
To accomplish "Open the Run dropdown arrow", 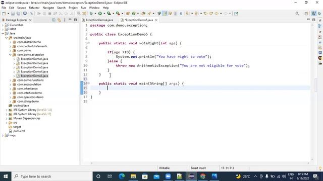I will [104, 14].
